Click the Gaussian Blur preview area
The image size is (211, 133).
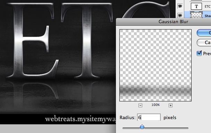155,65
